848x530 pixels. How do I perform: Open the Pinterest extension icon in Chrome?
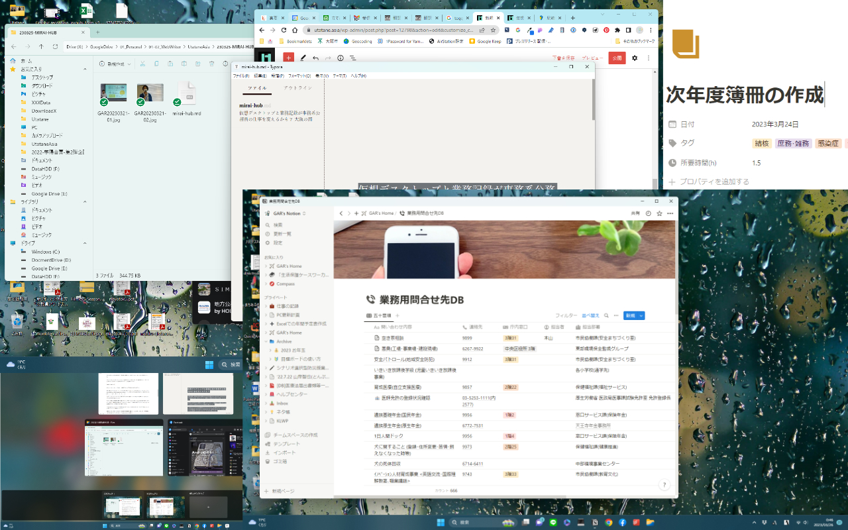pos(606,30)
